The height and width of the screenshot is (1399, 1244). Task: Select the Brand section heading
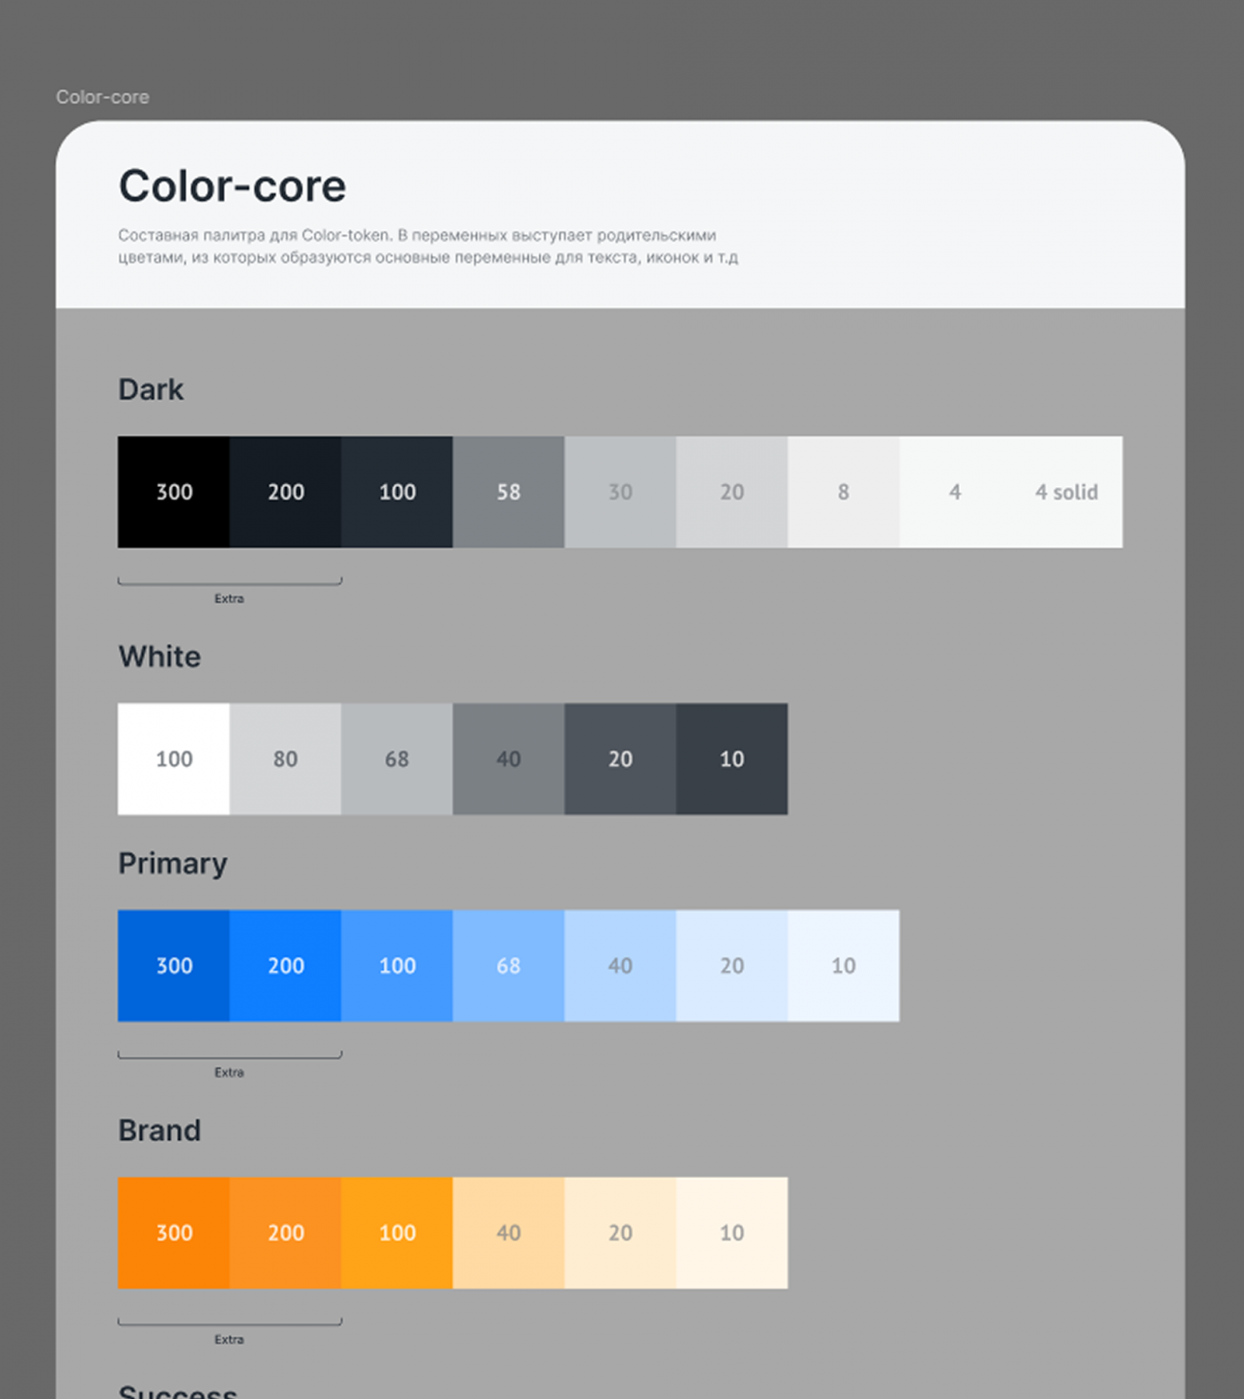pos(159,1131)
